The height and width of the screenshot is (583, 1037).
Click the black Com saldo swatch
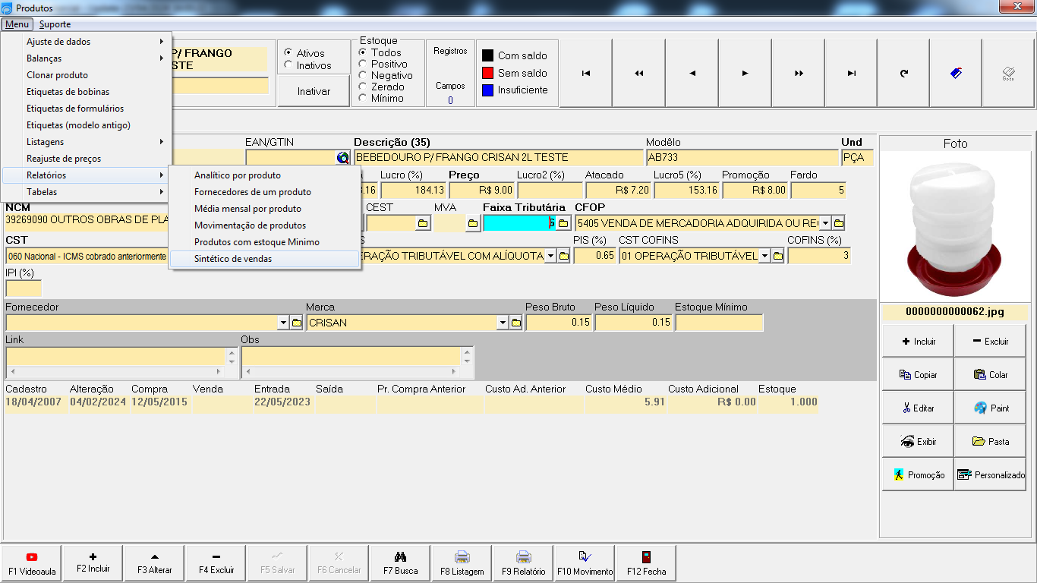pos(488,55)
